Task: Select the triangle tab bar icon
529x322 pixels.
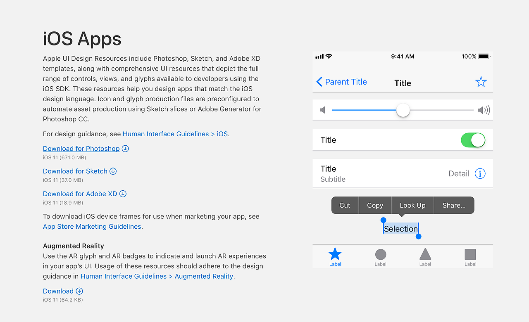Action: coord(425,254)
